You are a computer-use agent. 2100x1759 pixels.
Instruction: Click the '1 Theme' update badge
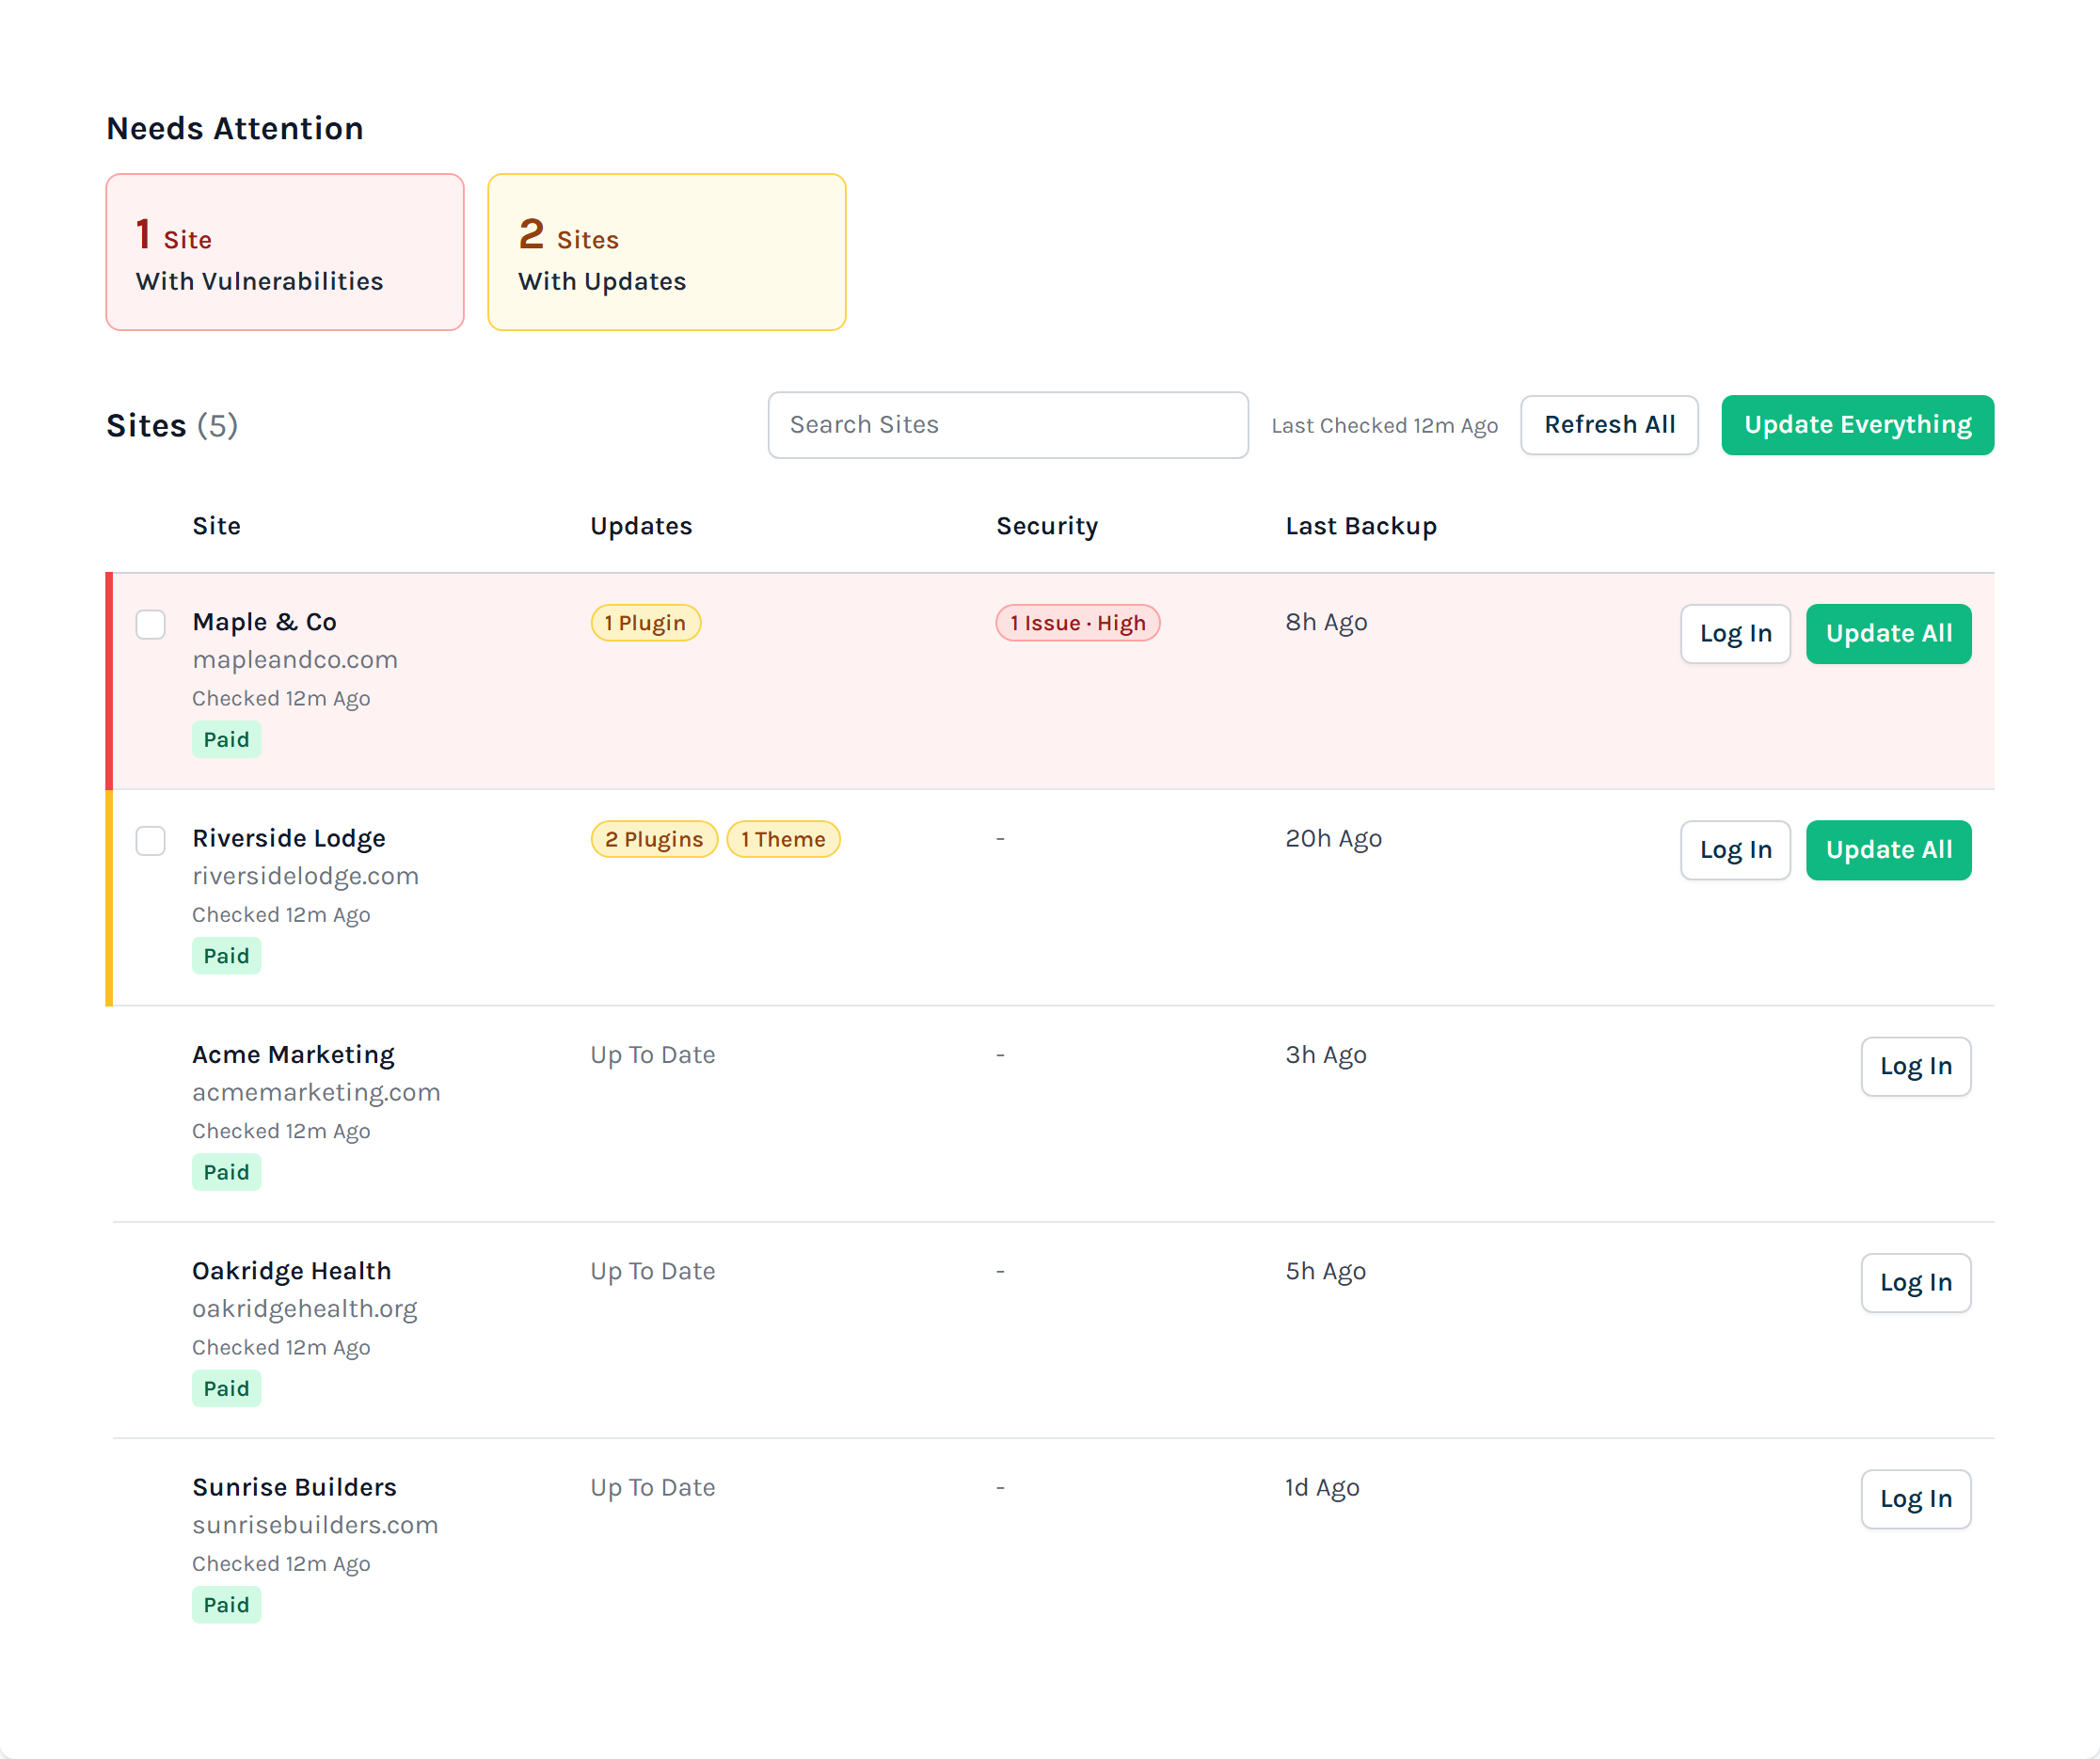pyautogui.click(x=783, y=839)
